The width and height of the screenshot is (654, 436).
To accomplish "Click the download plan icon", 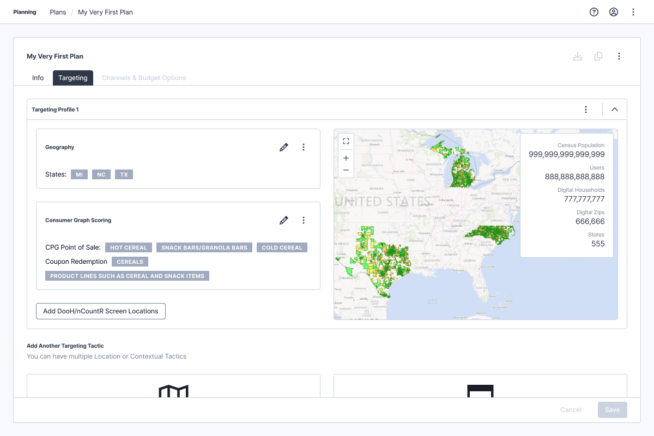I will pyautogui.click(x=578, y=56).
